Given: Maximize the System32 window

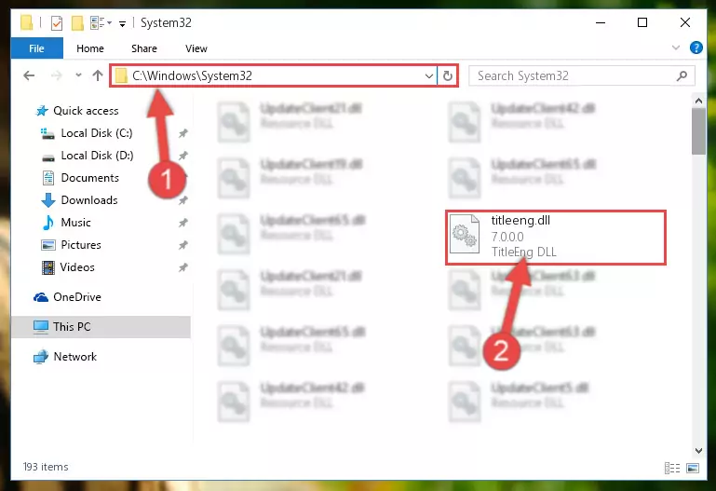Looking at the screenshot, I should pyautogui.click(x=642, y=22).
